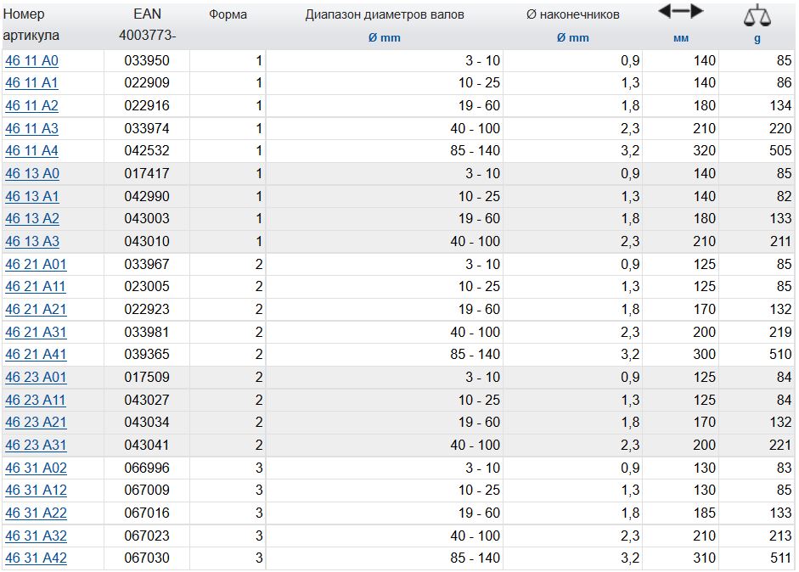Click the EAN column header

(147, 15)
